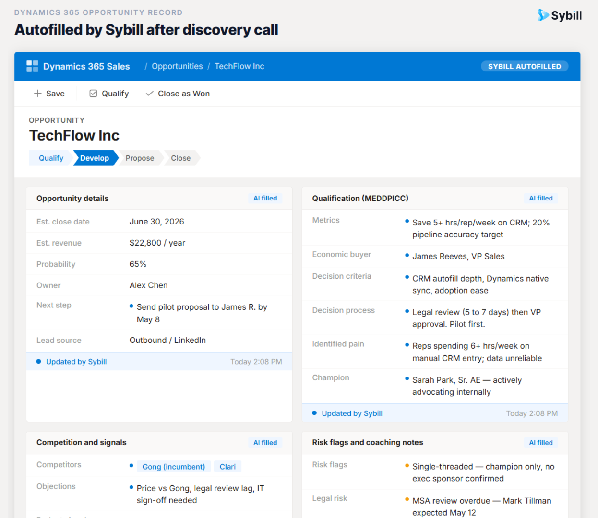598x518 pixels.
Task: Select the Qualify pipeline stage
Action: [51, 158]
